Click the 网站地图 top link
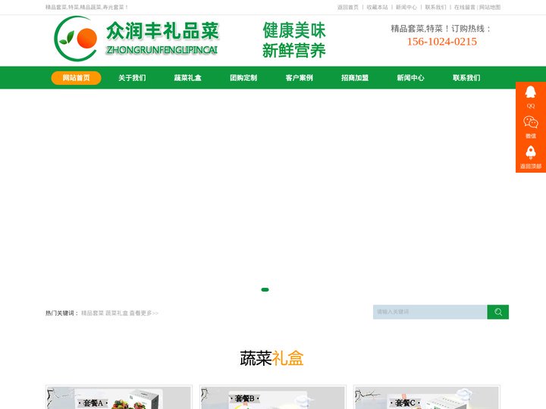Viewport: 546px width, 409px height. tap(490, 8)
